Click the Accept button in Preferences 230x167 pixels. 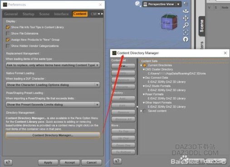click(x=70, y=162)
